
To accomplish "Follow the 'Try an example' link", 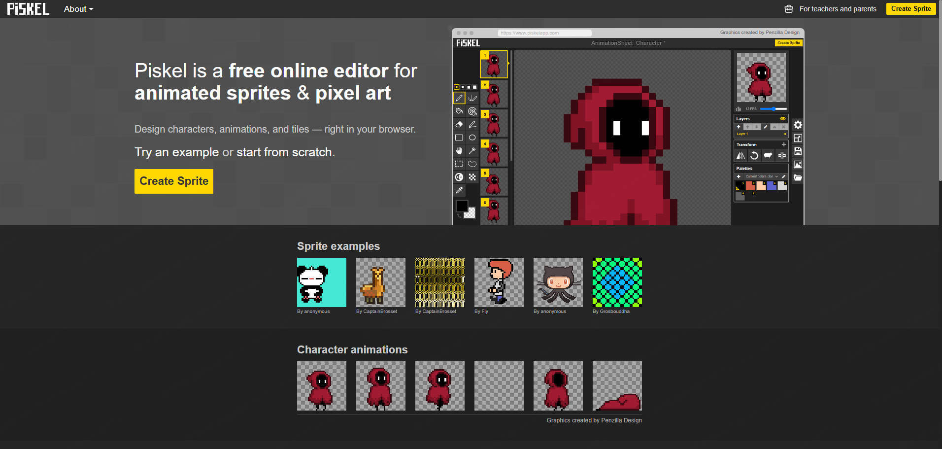I will point(176,152).
